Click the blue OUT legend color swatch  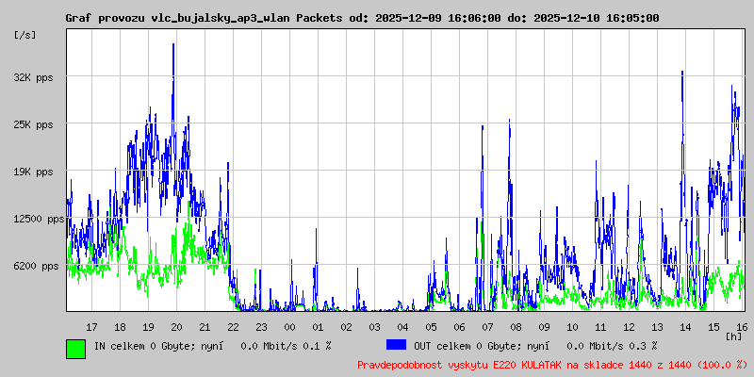(x=396, y=345)
